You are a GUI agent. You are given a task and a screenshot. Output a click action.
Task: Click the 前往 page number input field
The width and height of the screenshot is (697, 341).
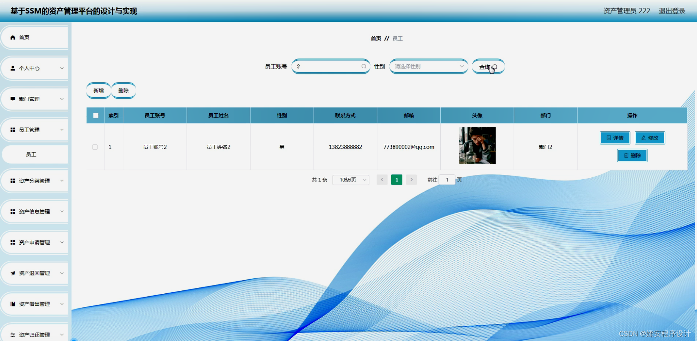tap(446, 180)
